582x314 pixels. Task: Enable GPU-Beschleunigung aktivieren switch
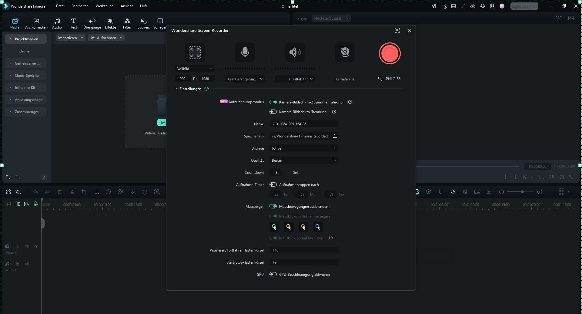point(273,274)
